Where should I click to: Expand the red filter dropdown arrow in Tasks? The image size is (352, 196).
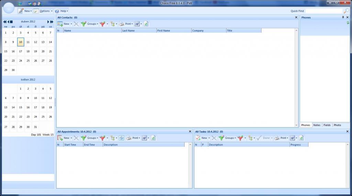coord(245,138)
